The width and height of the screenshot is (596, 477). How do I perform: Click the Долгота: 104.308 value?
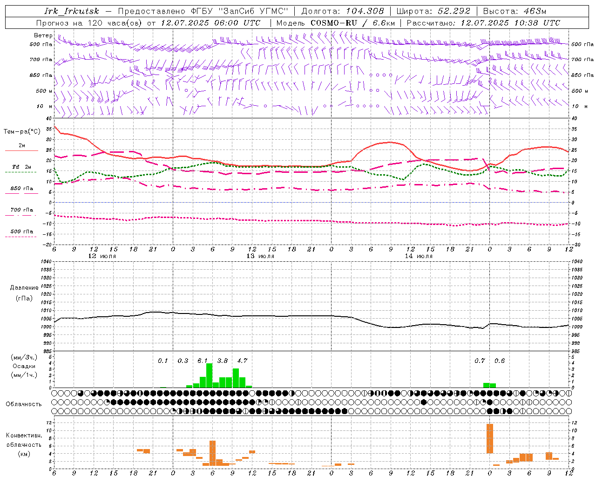point(343,11)
